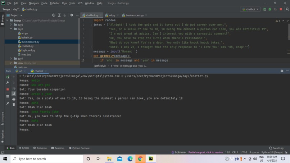Collapse all in Project tool window
The image size is (290, 163).
click(x=65, y=15)
